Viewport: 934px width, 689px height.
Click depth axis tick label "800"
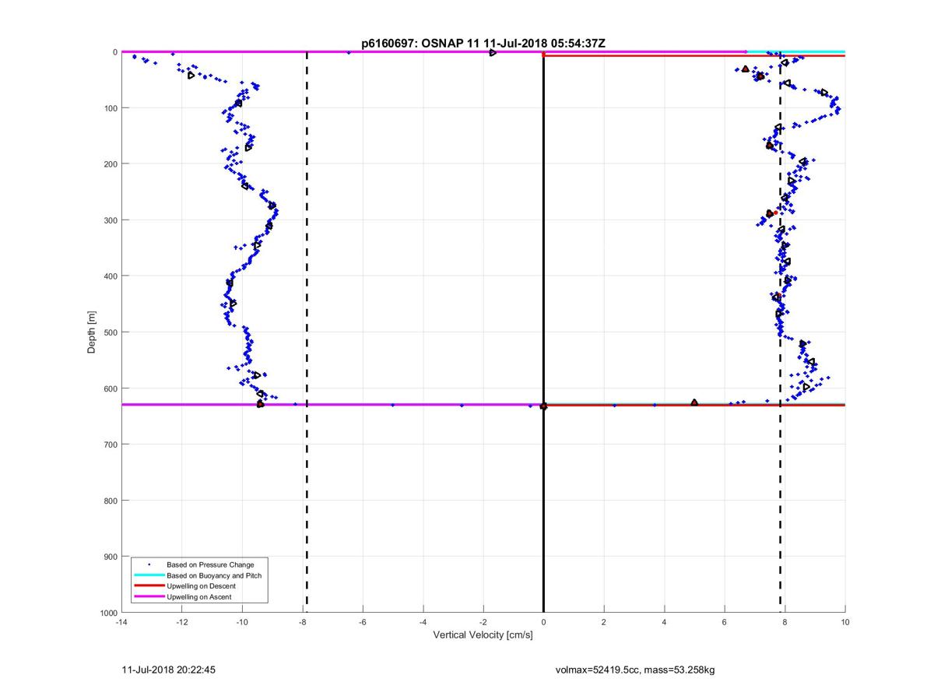point(110,500)
